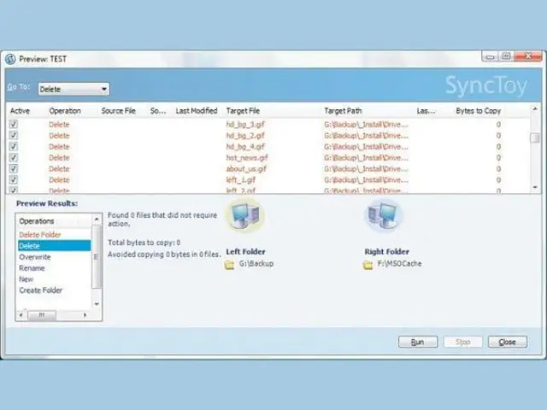Image resolution: width=547 pixels, height=410 pixels.
Task: Click the Run button
Action: 418,342
